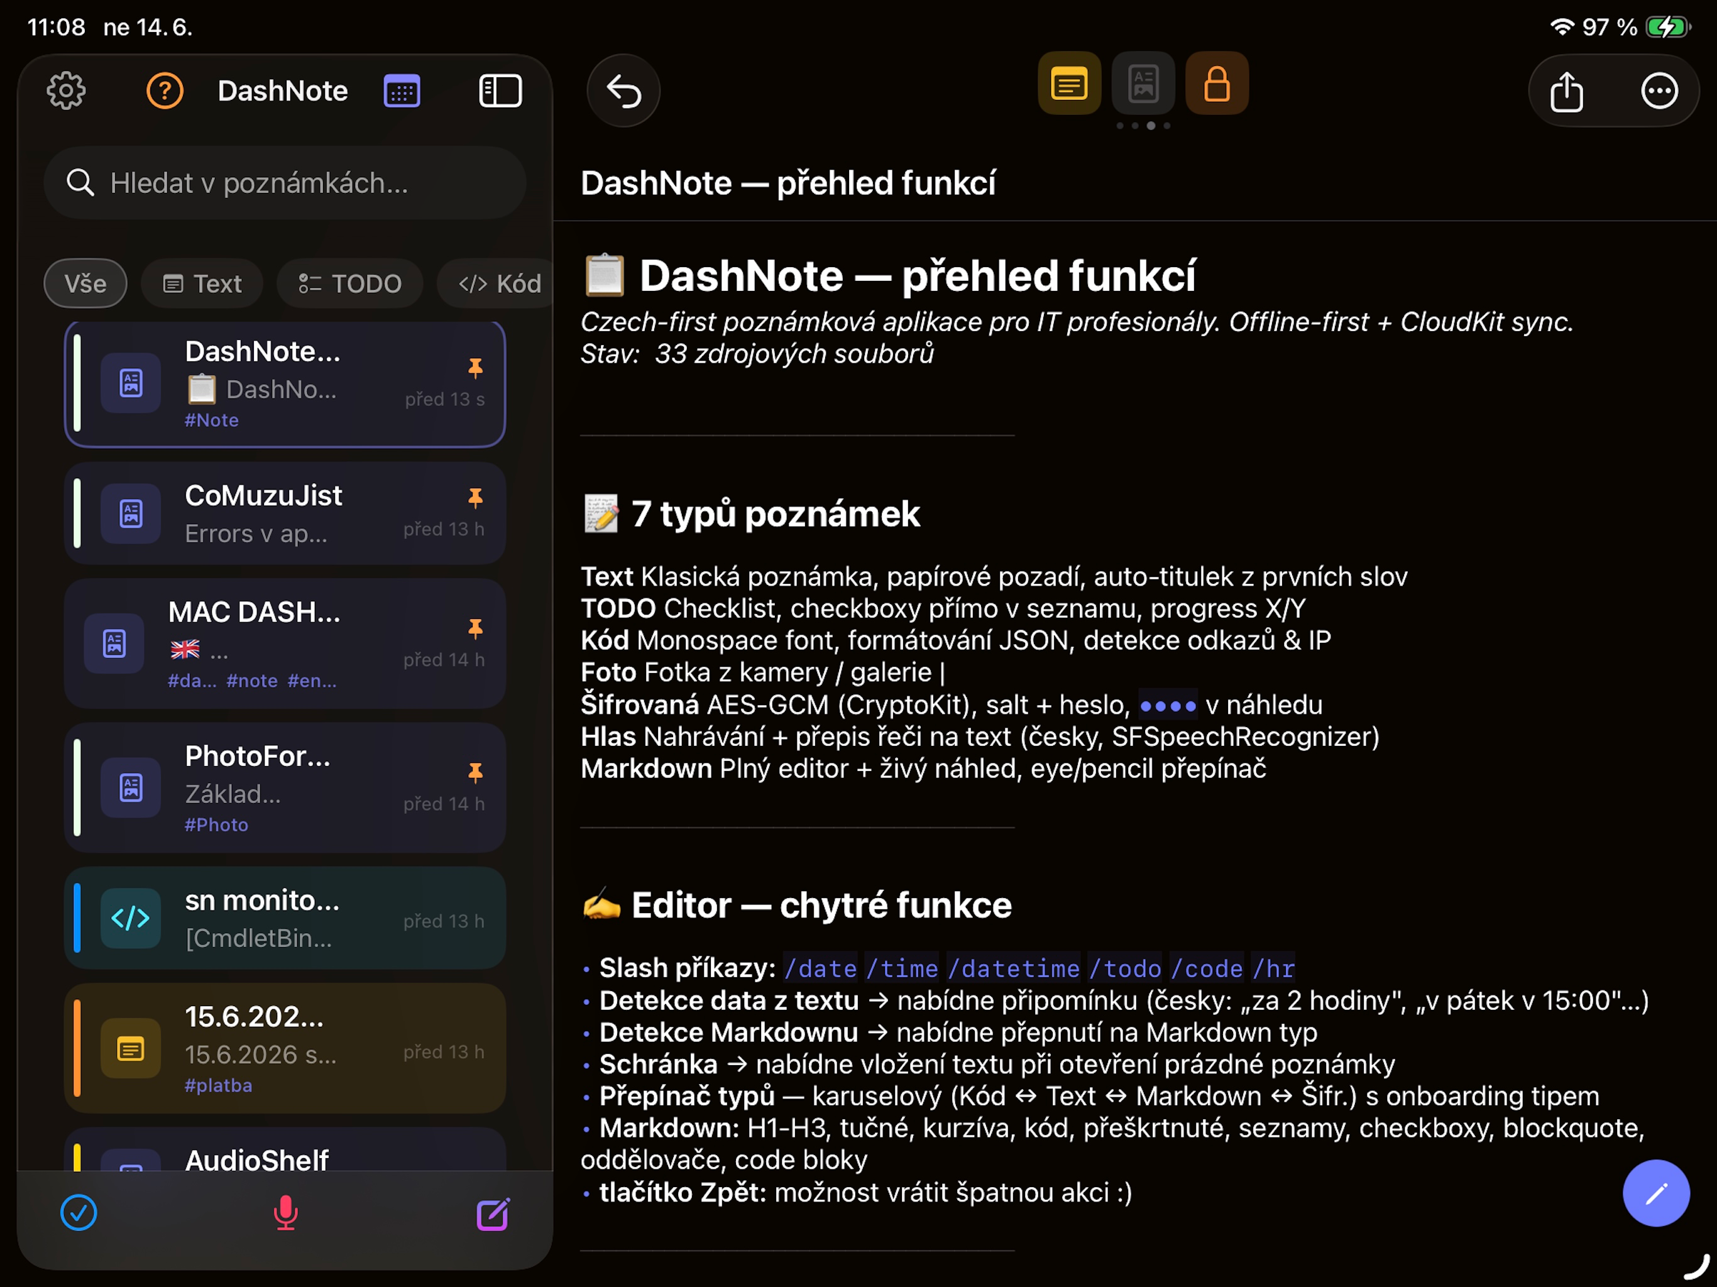Open the 'AudioShelf' note card
Viewport: 1717px width, 1287px height.
pyautogui.click(x=285, y=1151)
